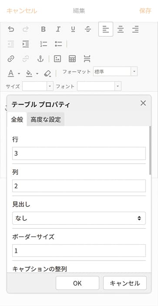The image size is (158, 306).
Task: Open the フォーマット dropdown
Action: [x=115, y=71]
